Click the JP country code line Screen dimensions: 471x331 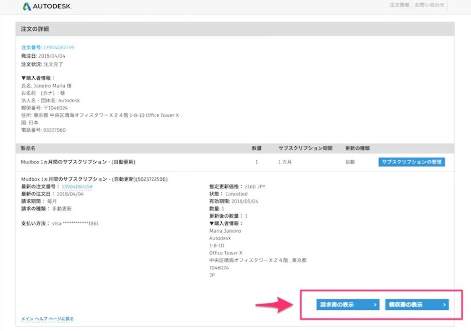(x=212, y=275)
